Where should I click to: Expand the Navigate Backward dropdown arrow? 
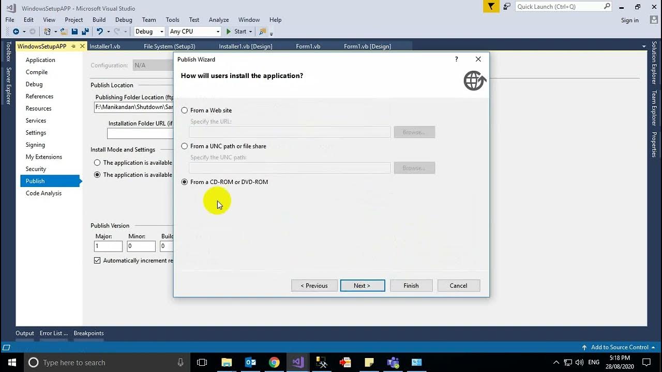pyautogui.click(x=24, y=32)
